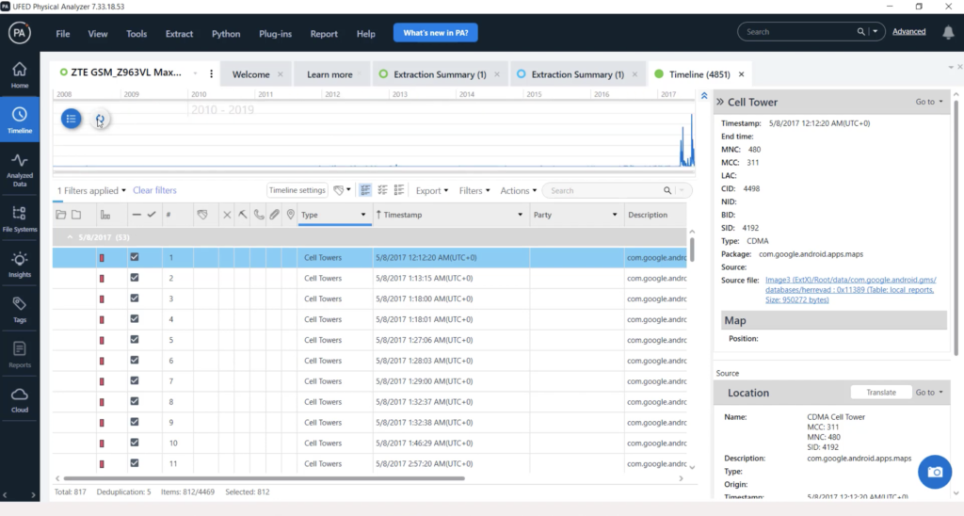The height and width of the screenshot is (516, 964).
Task: Click the 'What's new in PA?' button
Action: 435,33
